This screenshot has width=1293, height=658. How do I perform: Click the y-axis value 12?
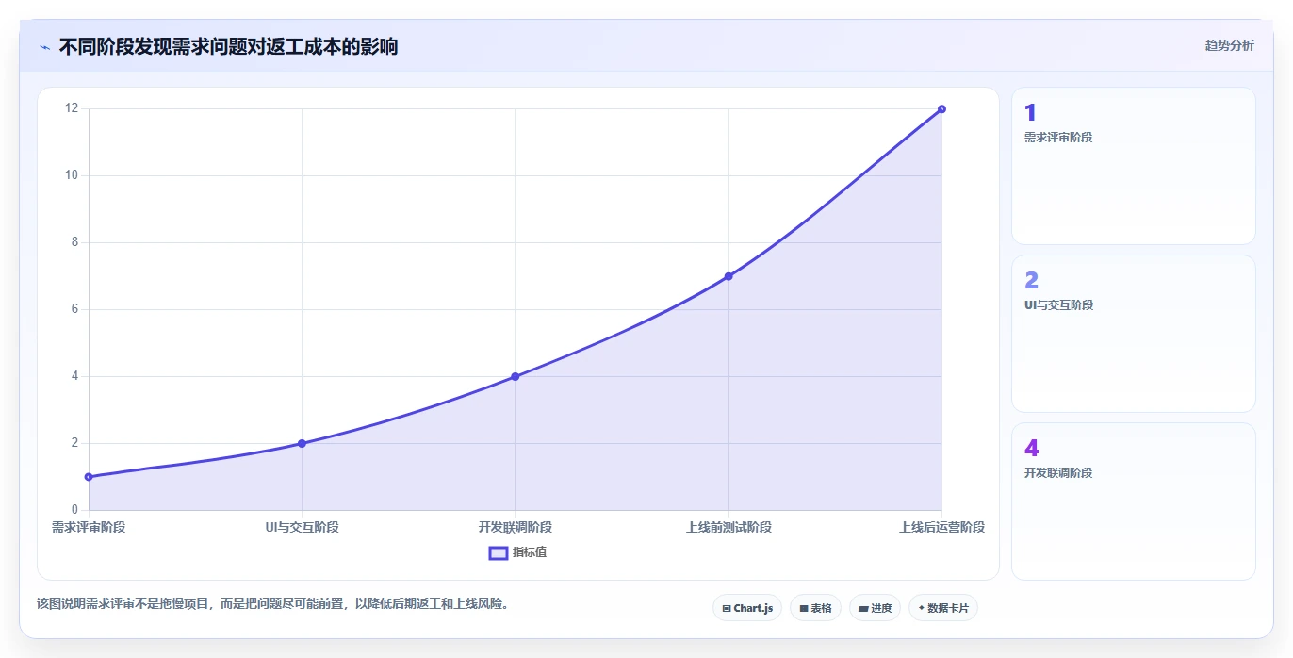(x=72, y=108)
